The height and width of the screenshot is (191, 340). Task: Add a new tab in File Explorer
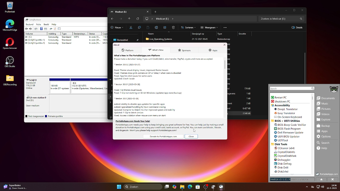pos(155,12)
